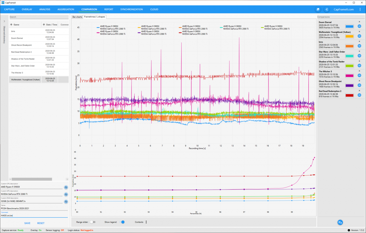The width and height of the screenshot is (366, 233).
Task: Click the SAVE button
Action: 27,223
